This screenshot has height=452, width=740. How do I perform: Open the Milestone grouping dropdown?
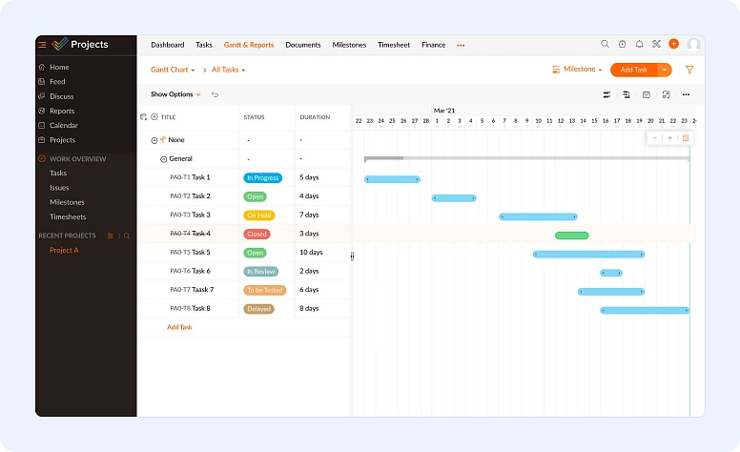578,70
